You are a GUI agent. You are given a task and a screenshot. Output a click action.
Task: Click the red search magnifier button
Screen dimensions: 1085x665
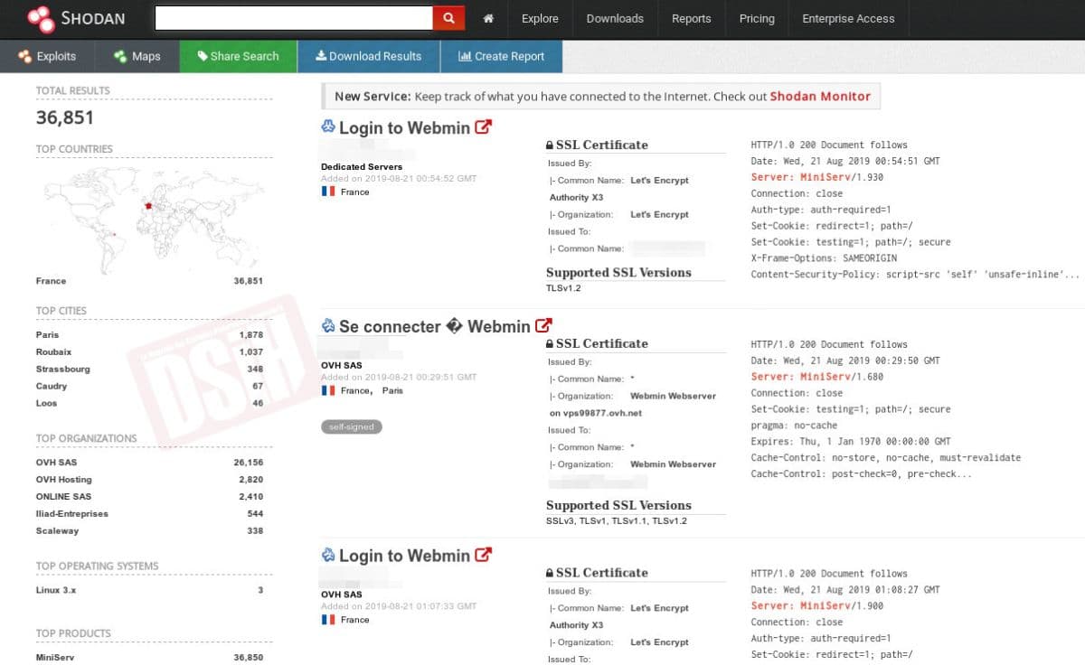point(448,18)
